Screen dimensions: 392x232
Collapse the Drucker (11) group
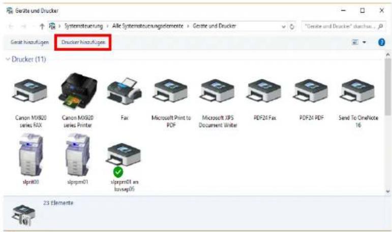[x=8, y=60]
